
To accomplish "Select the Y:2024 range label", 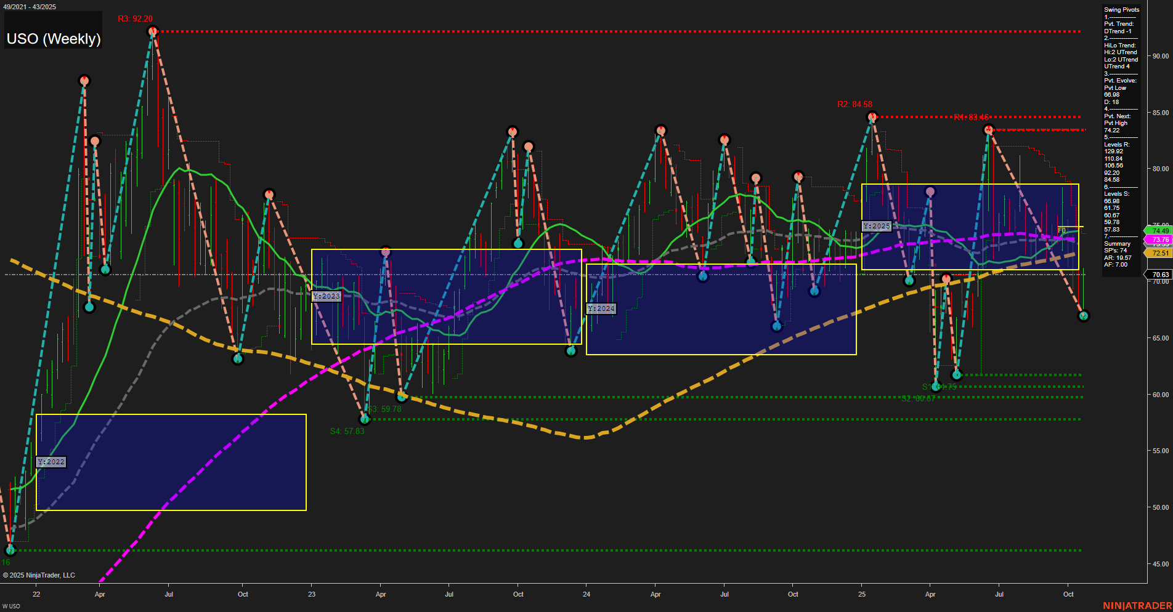I will click(601, 308).
